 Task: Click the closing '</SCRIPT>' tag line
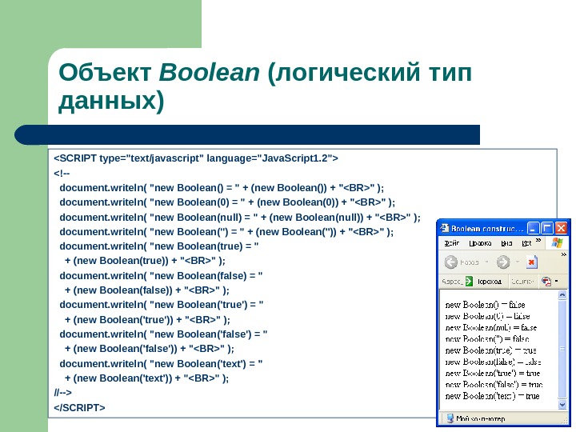coord(79,408)
